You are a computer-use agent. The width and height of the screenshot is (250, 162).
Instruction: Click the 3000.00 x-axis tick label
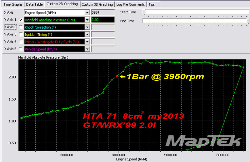click(x=67, y=155)
